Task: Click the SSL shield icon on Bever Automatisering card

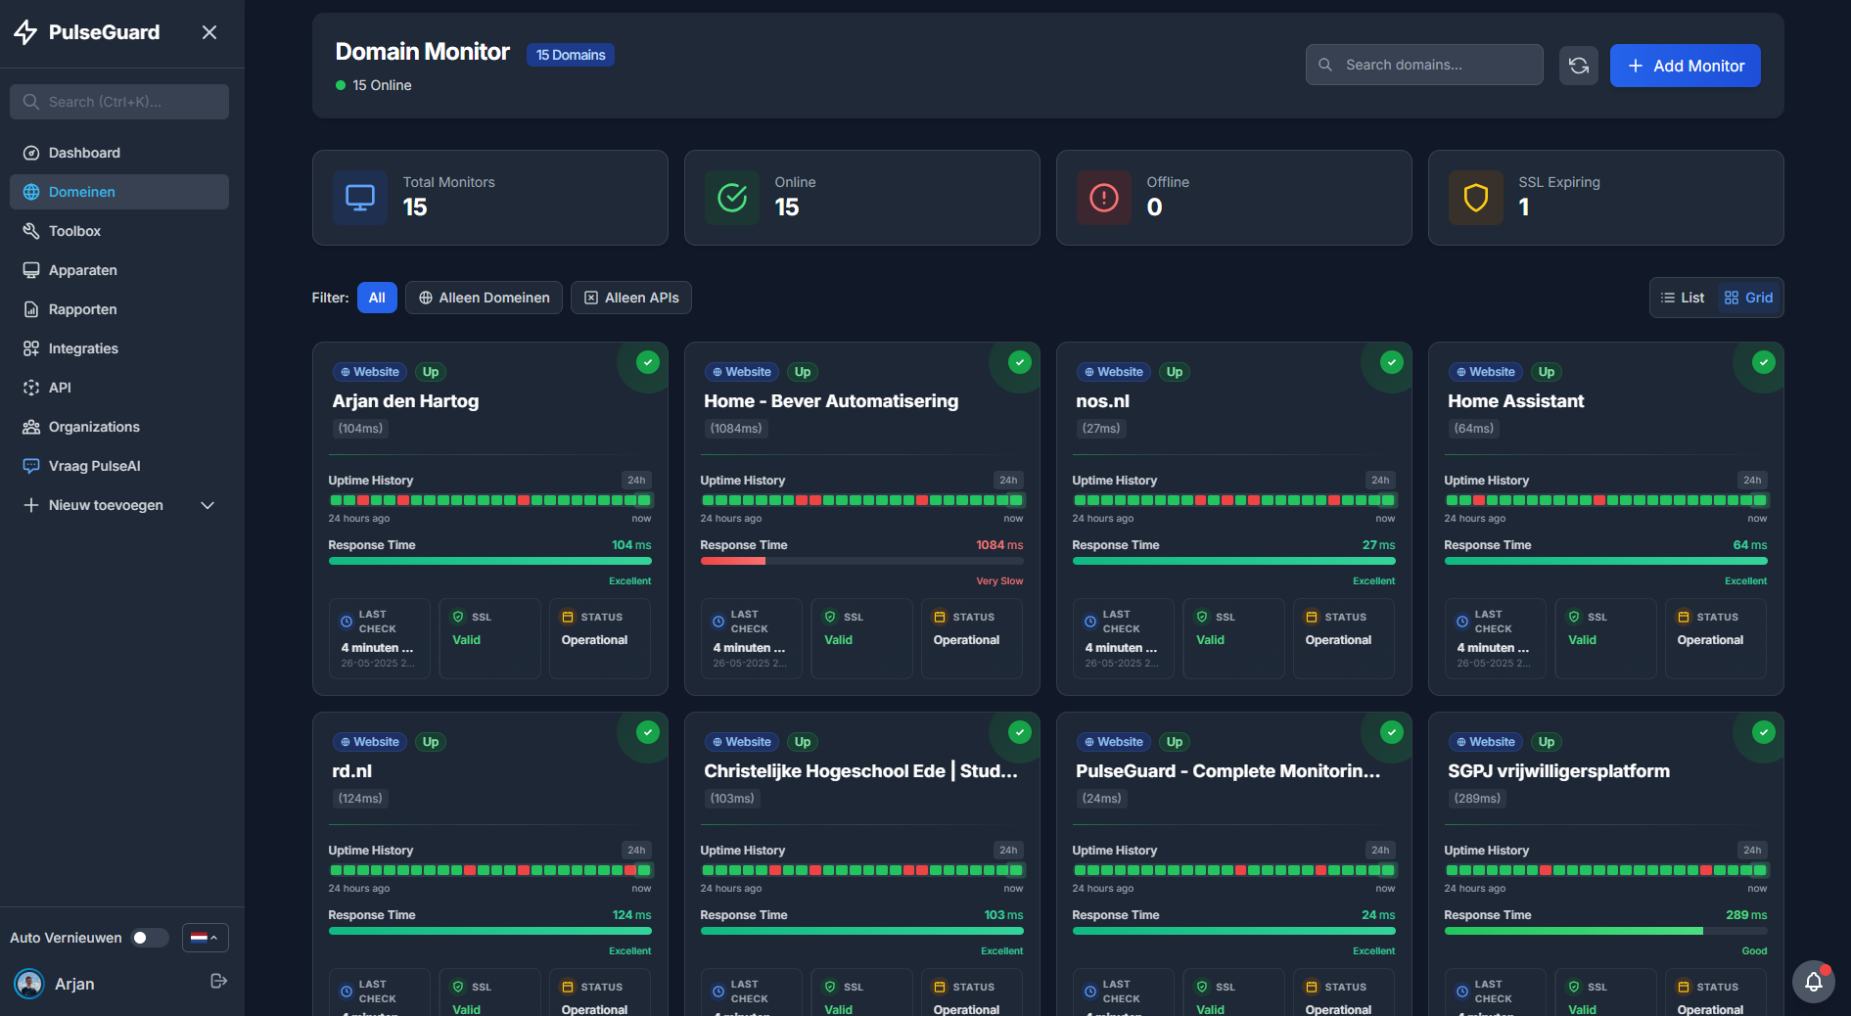Action: coord(830,617)
